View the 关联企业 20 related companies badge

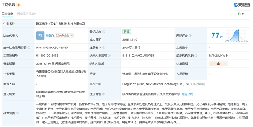tap(65, 36)
